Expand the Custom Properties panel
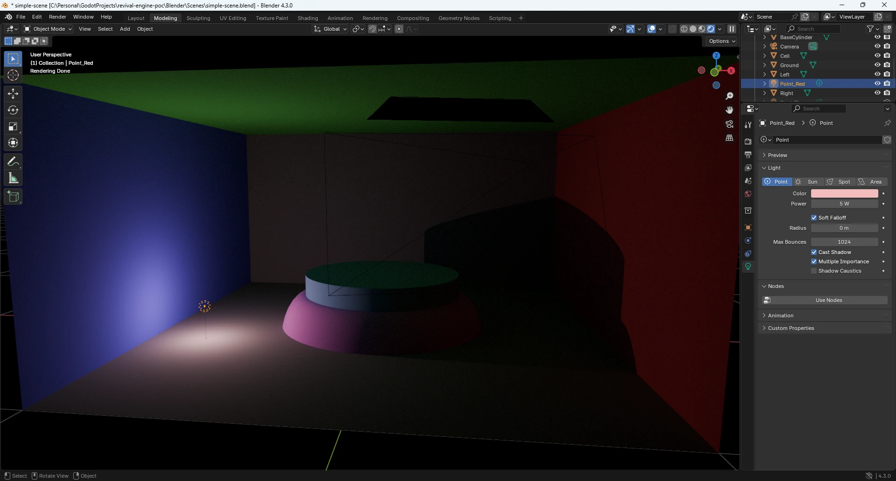The width and height of the screenshot is (896, 481). [791, 328]
